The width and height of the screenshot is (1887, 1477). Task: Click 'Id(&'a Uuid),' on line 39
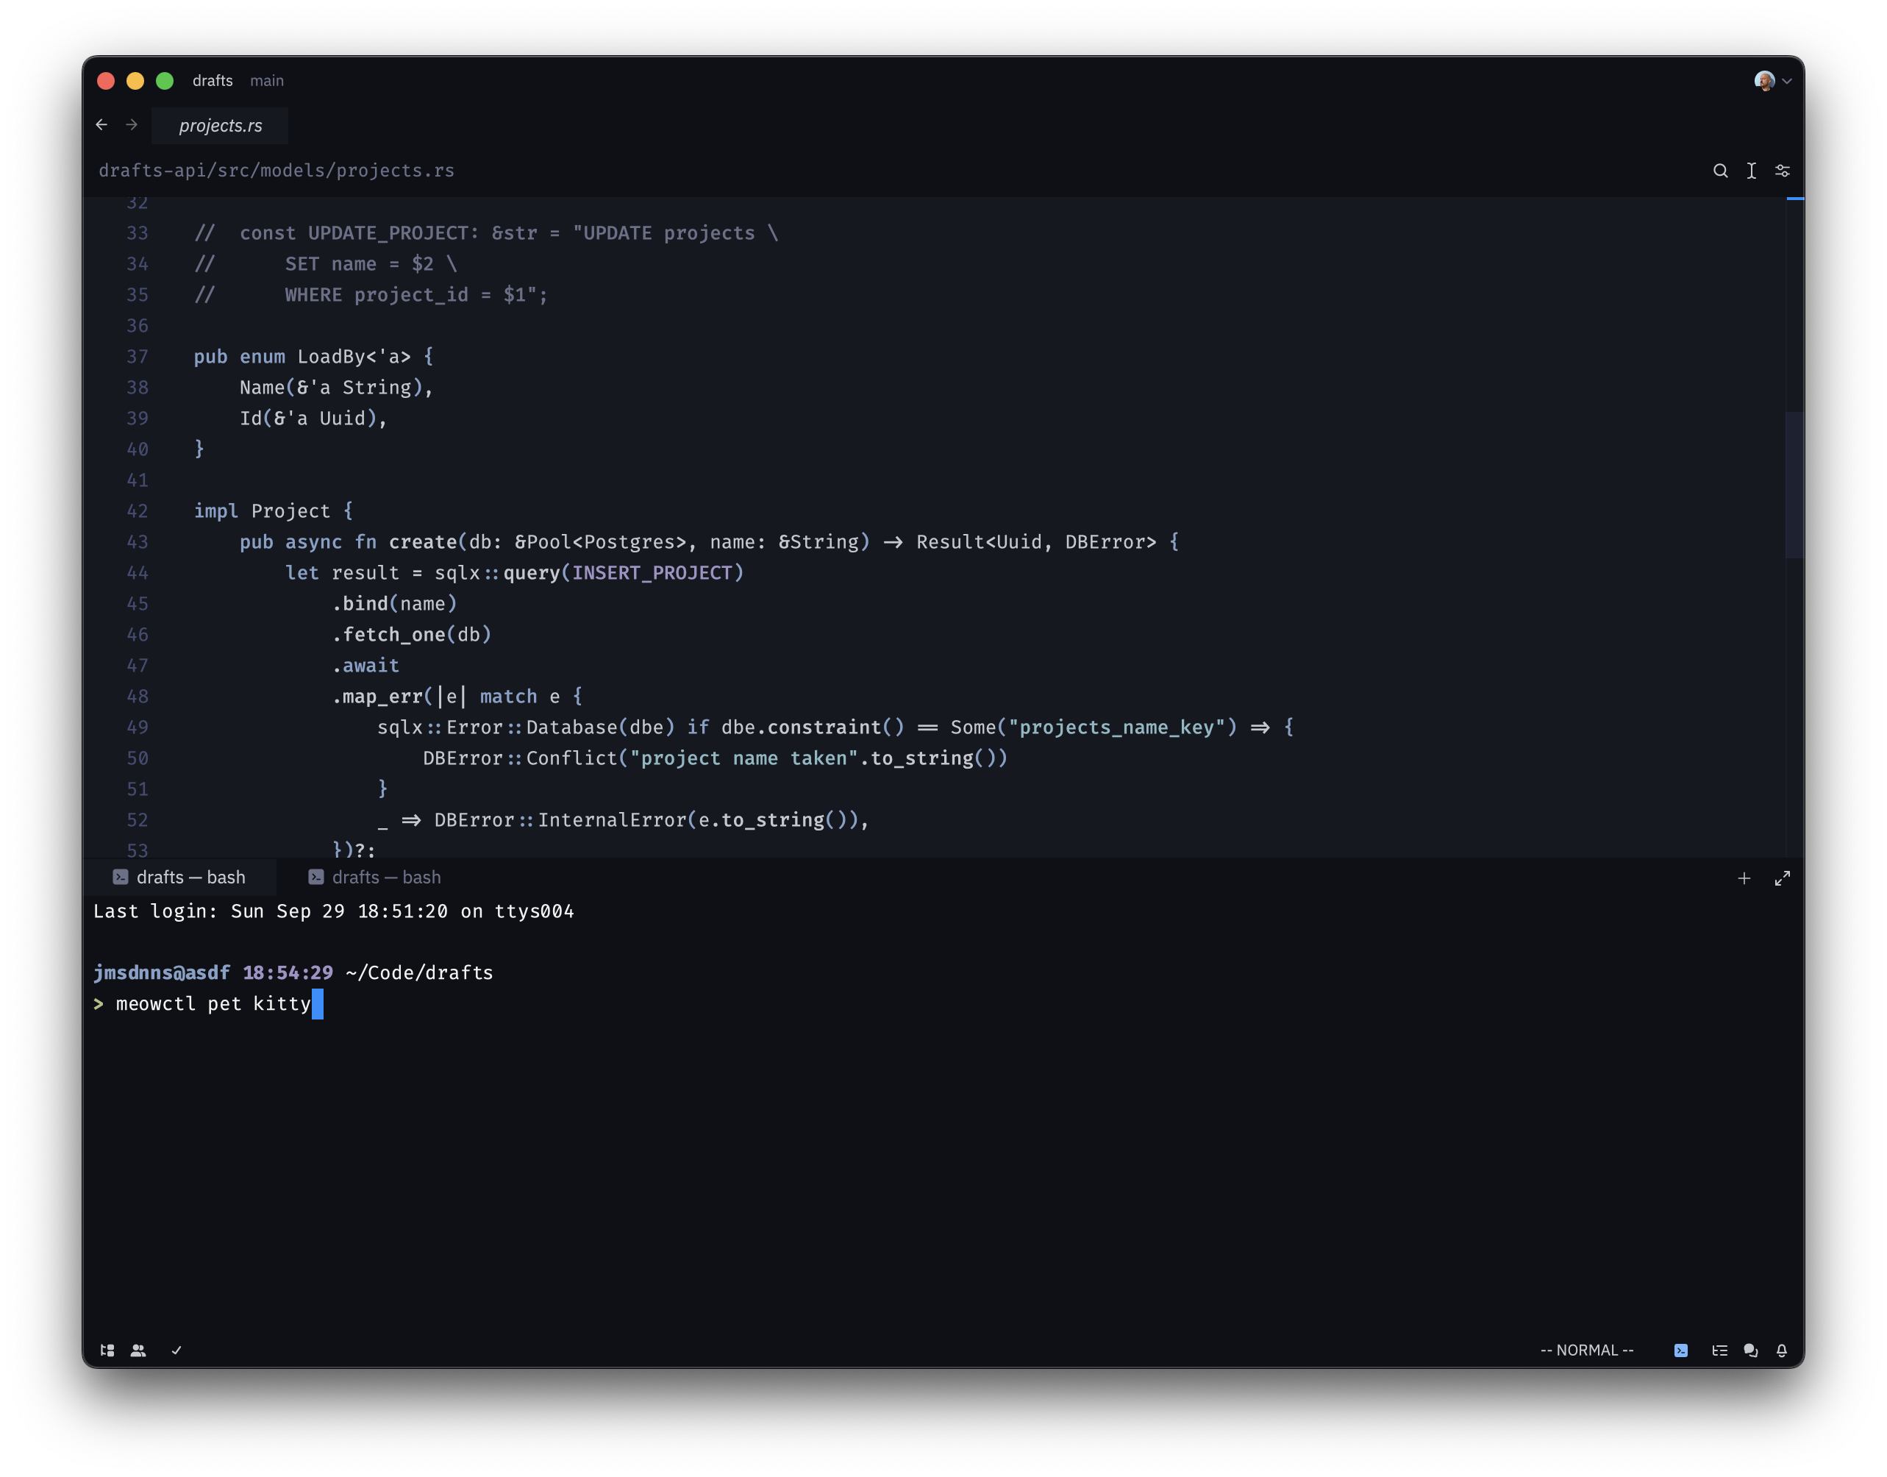click(313, 419)
